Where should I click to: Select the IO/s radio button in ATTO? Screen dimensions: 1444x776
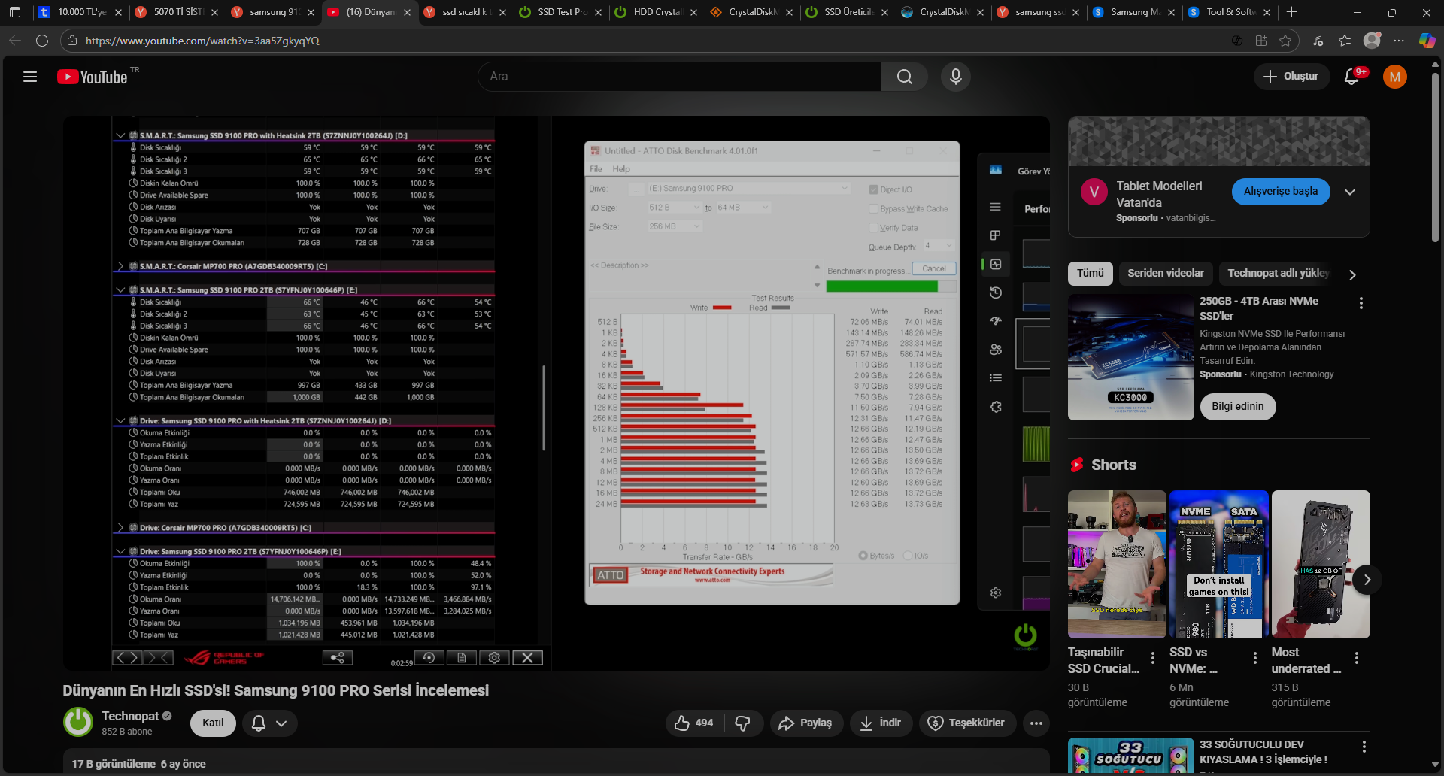[x=908, y=556]
